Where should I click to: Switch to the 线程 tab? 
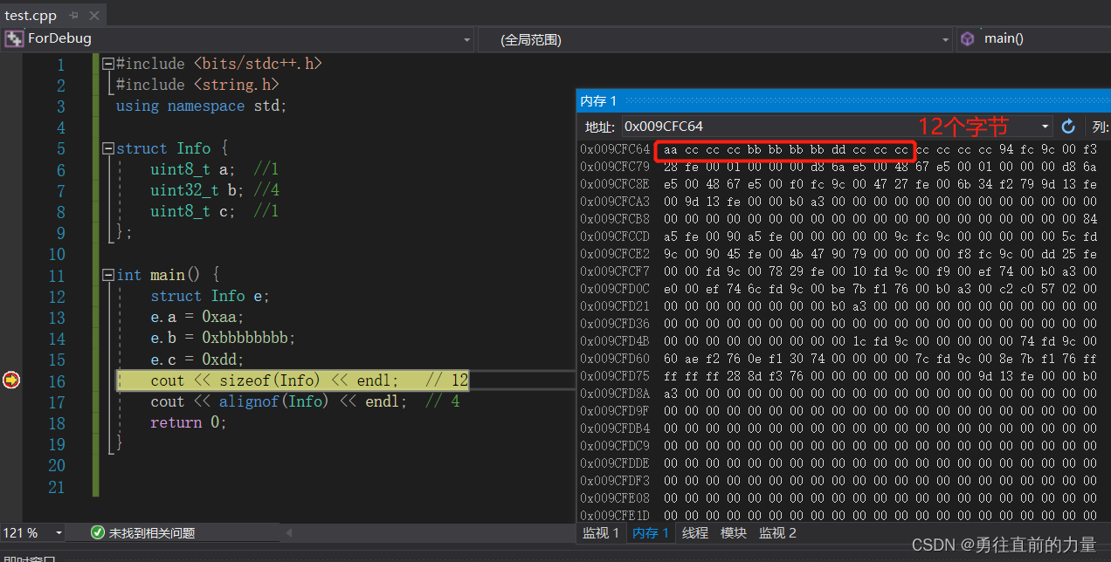tap(695, 532)
